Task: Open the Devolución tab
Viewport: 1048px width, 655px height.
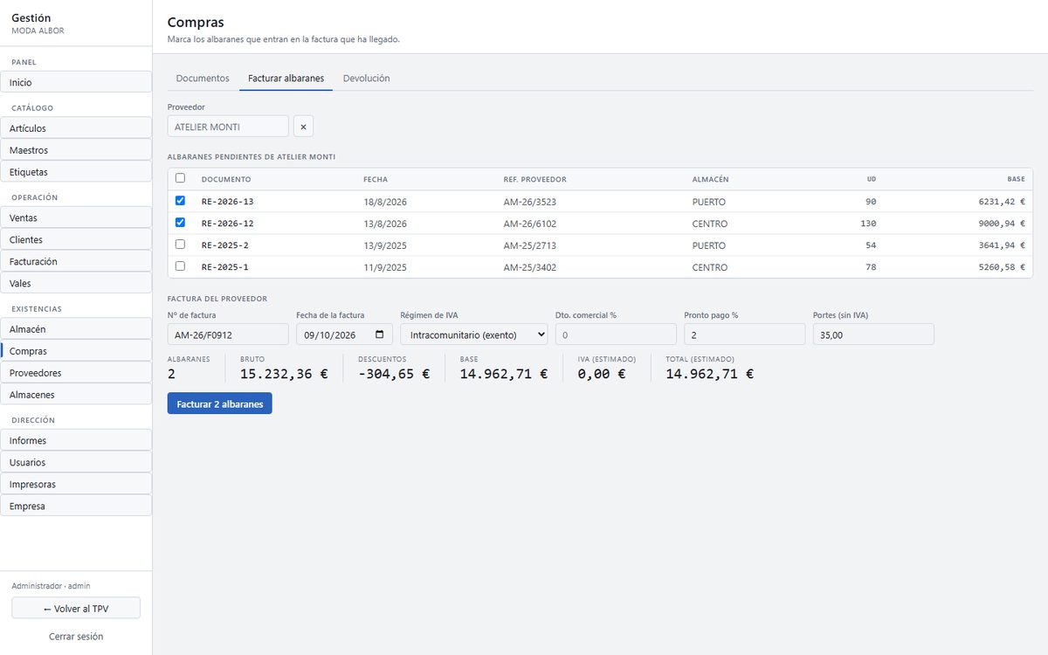Action: [366, 79]
